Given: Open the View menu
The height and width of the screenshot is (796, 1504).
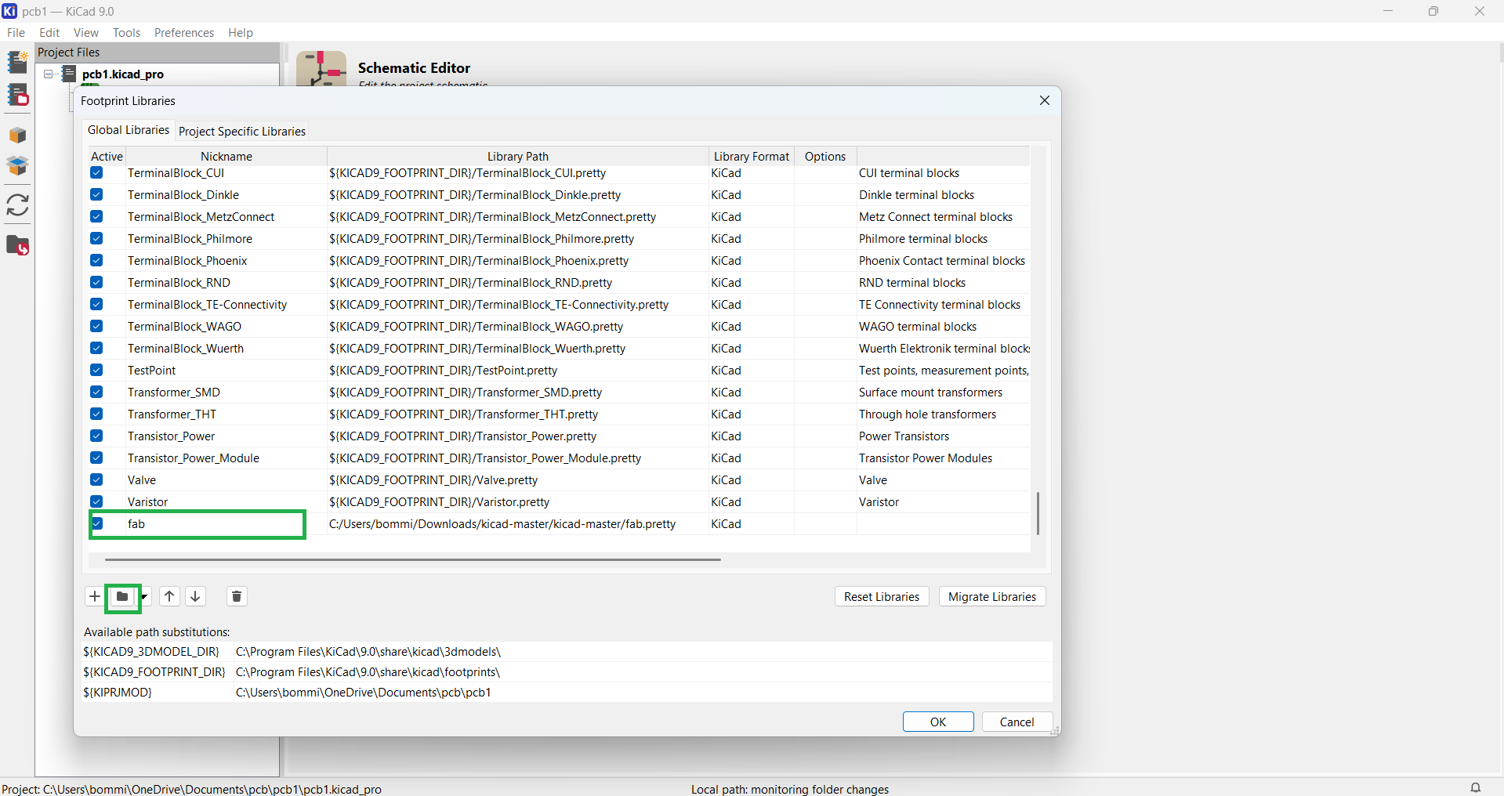Looking at the screenshot, I should click(x=86, y=33).
